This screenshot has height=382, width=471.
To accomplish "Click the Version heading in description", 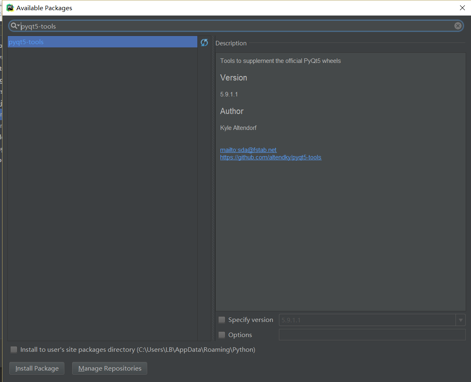I will point(233,78).
